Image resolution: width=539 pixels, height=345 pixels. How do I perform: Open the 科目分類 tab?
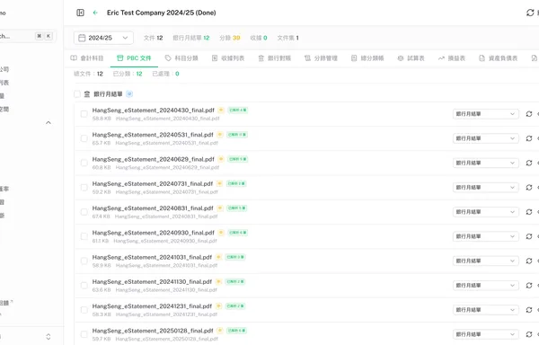tap(181, 58)
